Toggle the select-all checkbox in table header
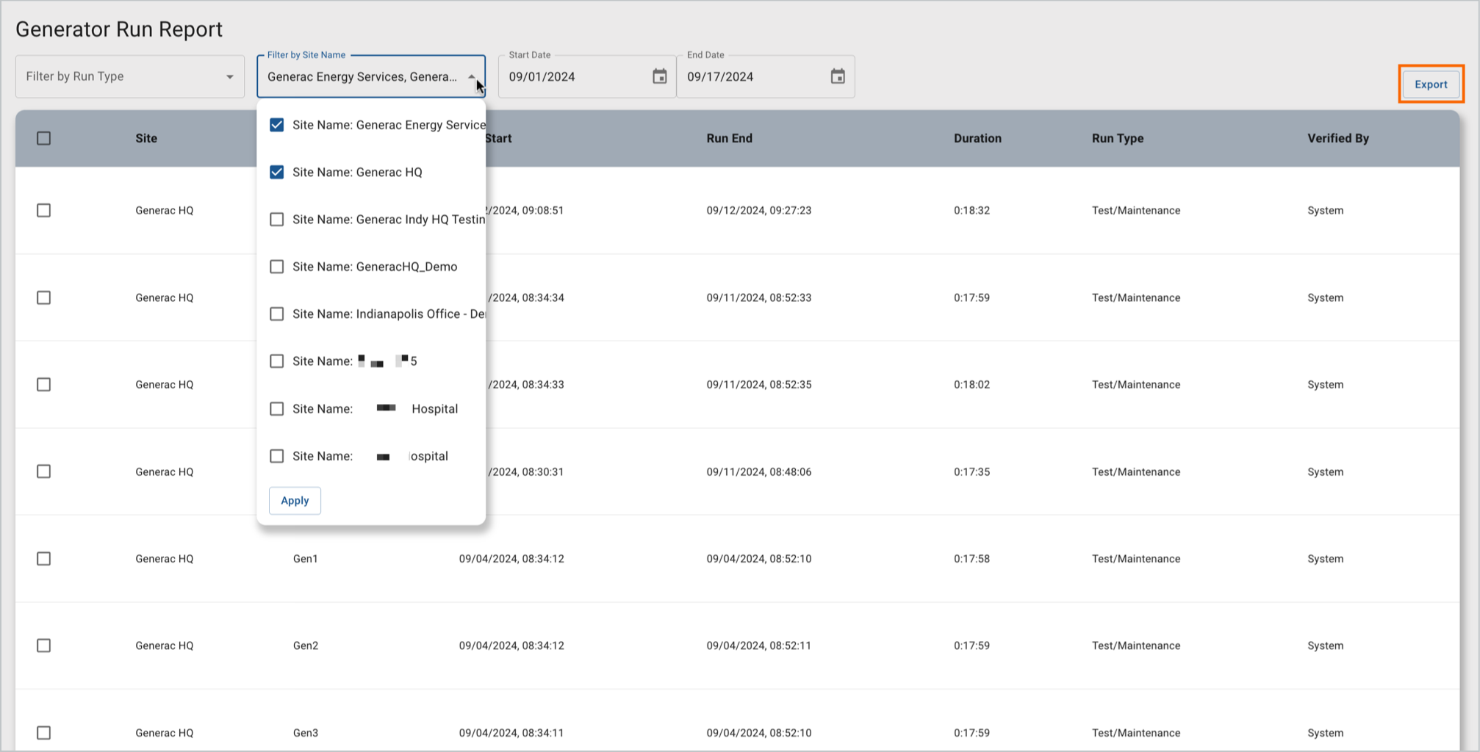 click(44, 138)
